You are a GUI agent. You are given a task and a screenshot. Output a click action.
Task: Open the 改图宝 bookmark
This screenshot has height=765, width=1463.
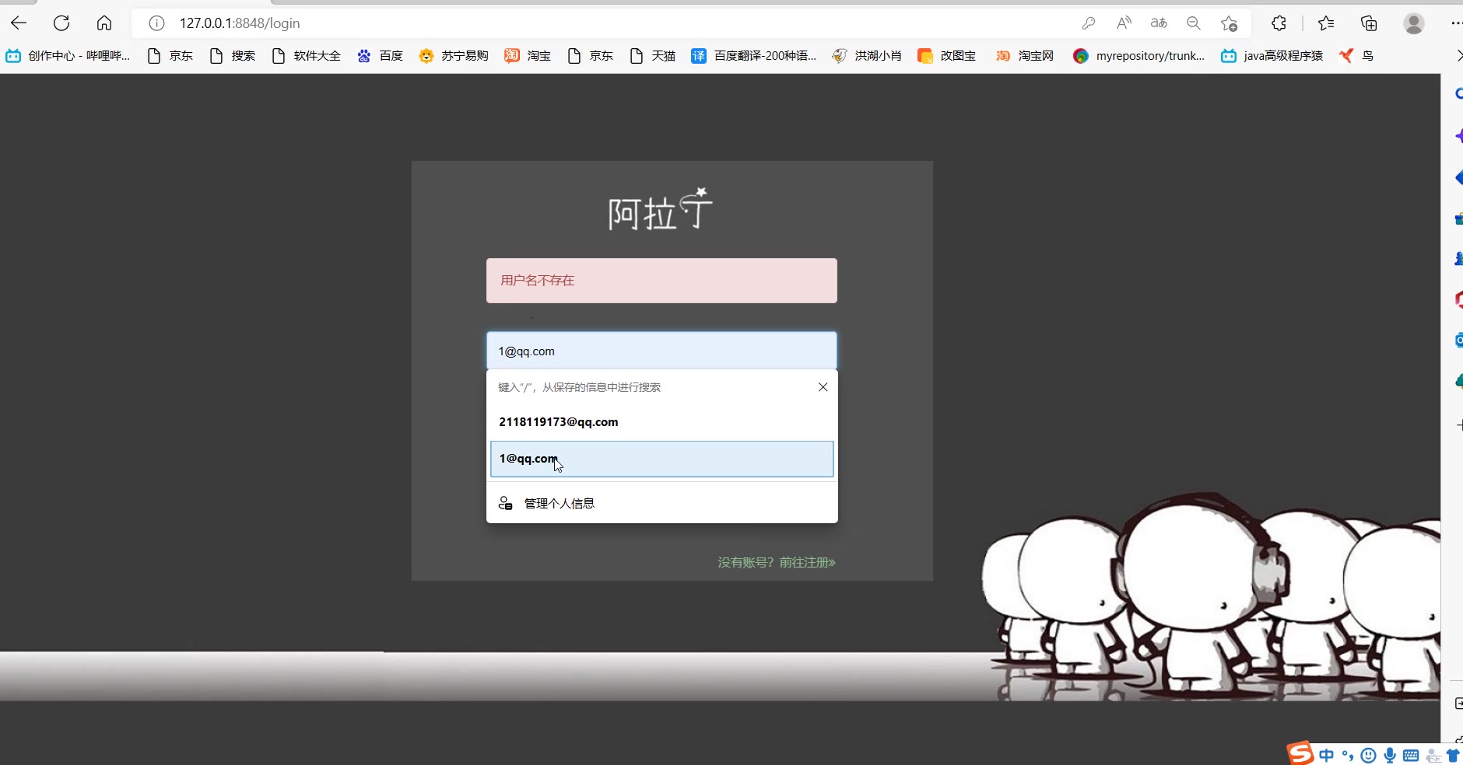point(947,55)
